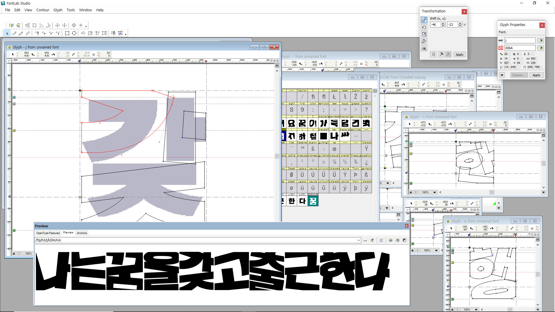Select the Eraser tool in the toolbar
This screenshot has width=555, height=312.
click(14, 33)
